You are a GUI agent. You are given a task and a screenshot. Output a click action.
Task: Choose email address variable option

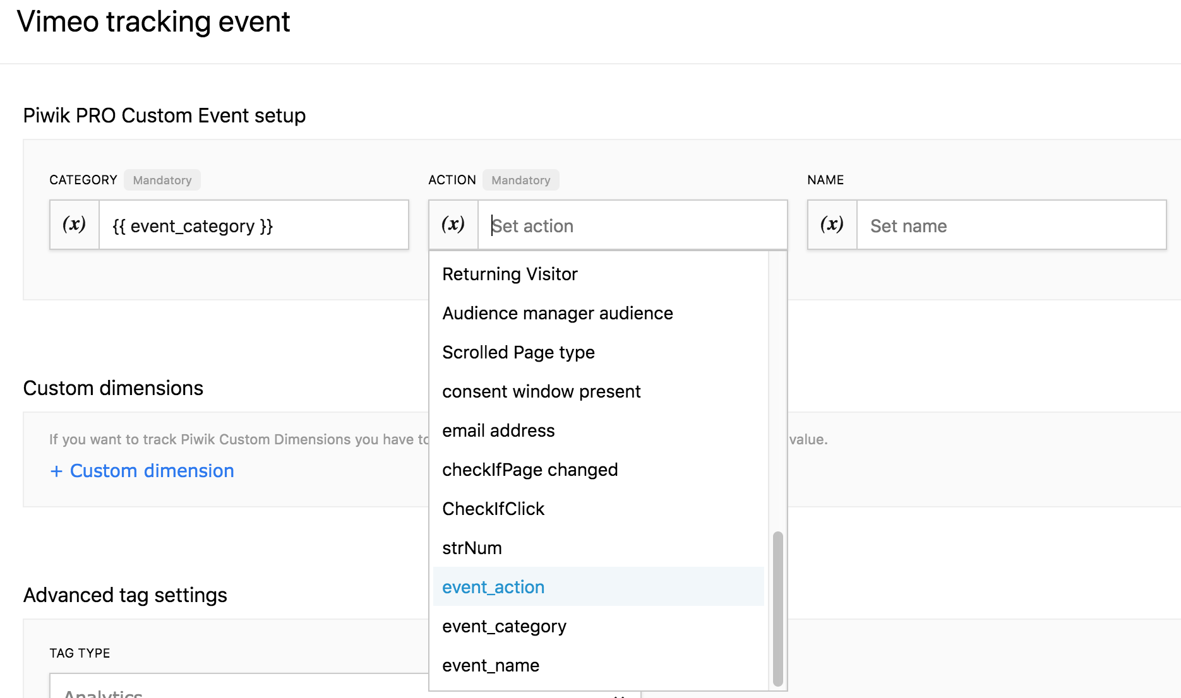pos(599,430)
